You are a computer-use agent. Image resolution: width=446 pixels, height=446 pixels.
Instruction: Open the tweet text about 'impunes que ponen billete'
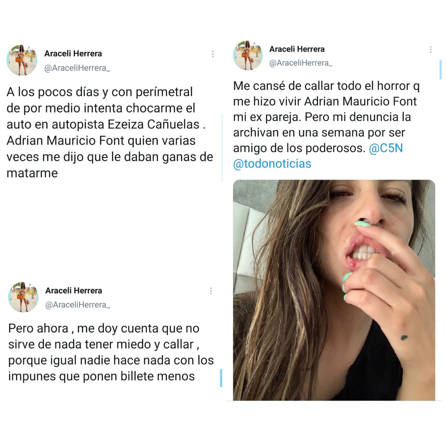click(111, 352)
